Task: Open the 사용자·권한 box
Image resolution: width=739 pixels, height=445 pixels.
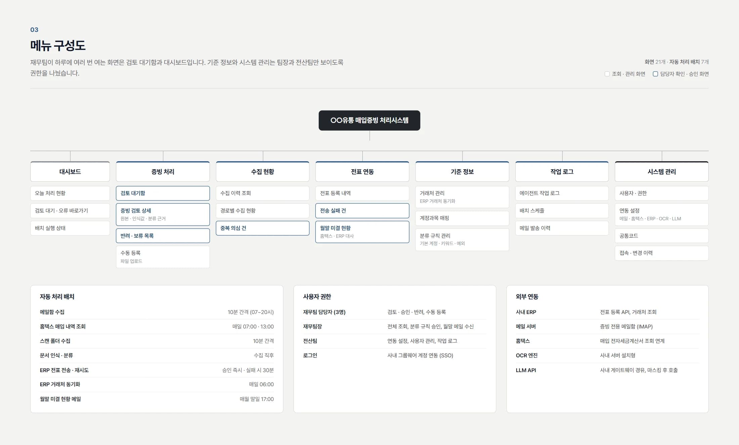Action: (662, 193)
